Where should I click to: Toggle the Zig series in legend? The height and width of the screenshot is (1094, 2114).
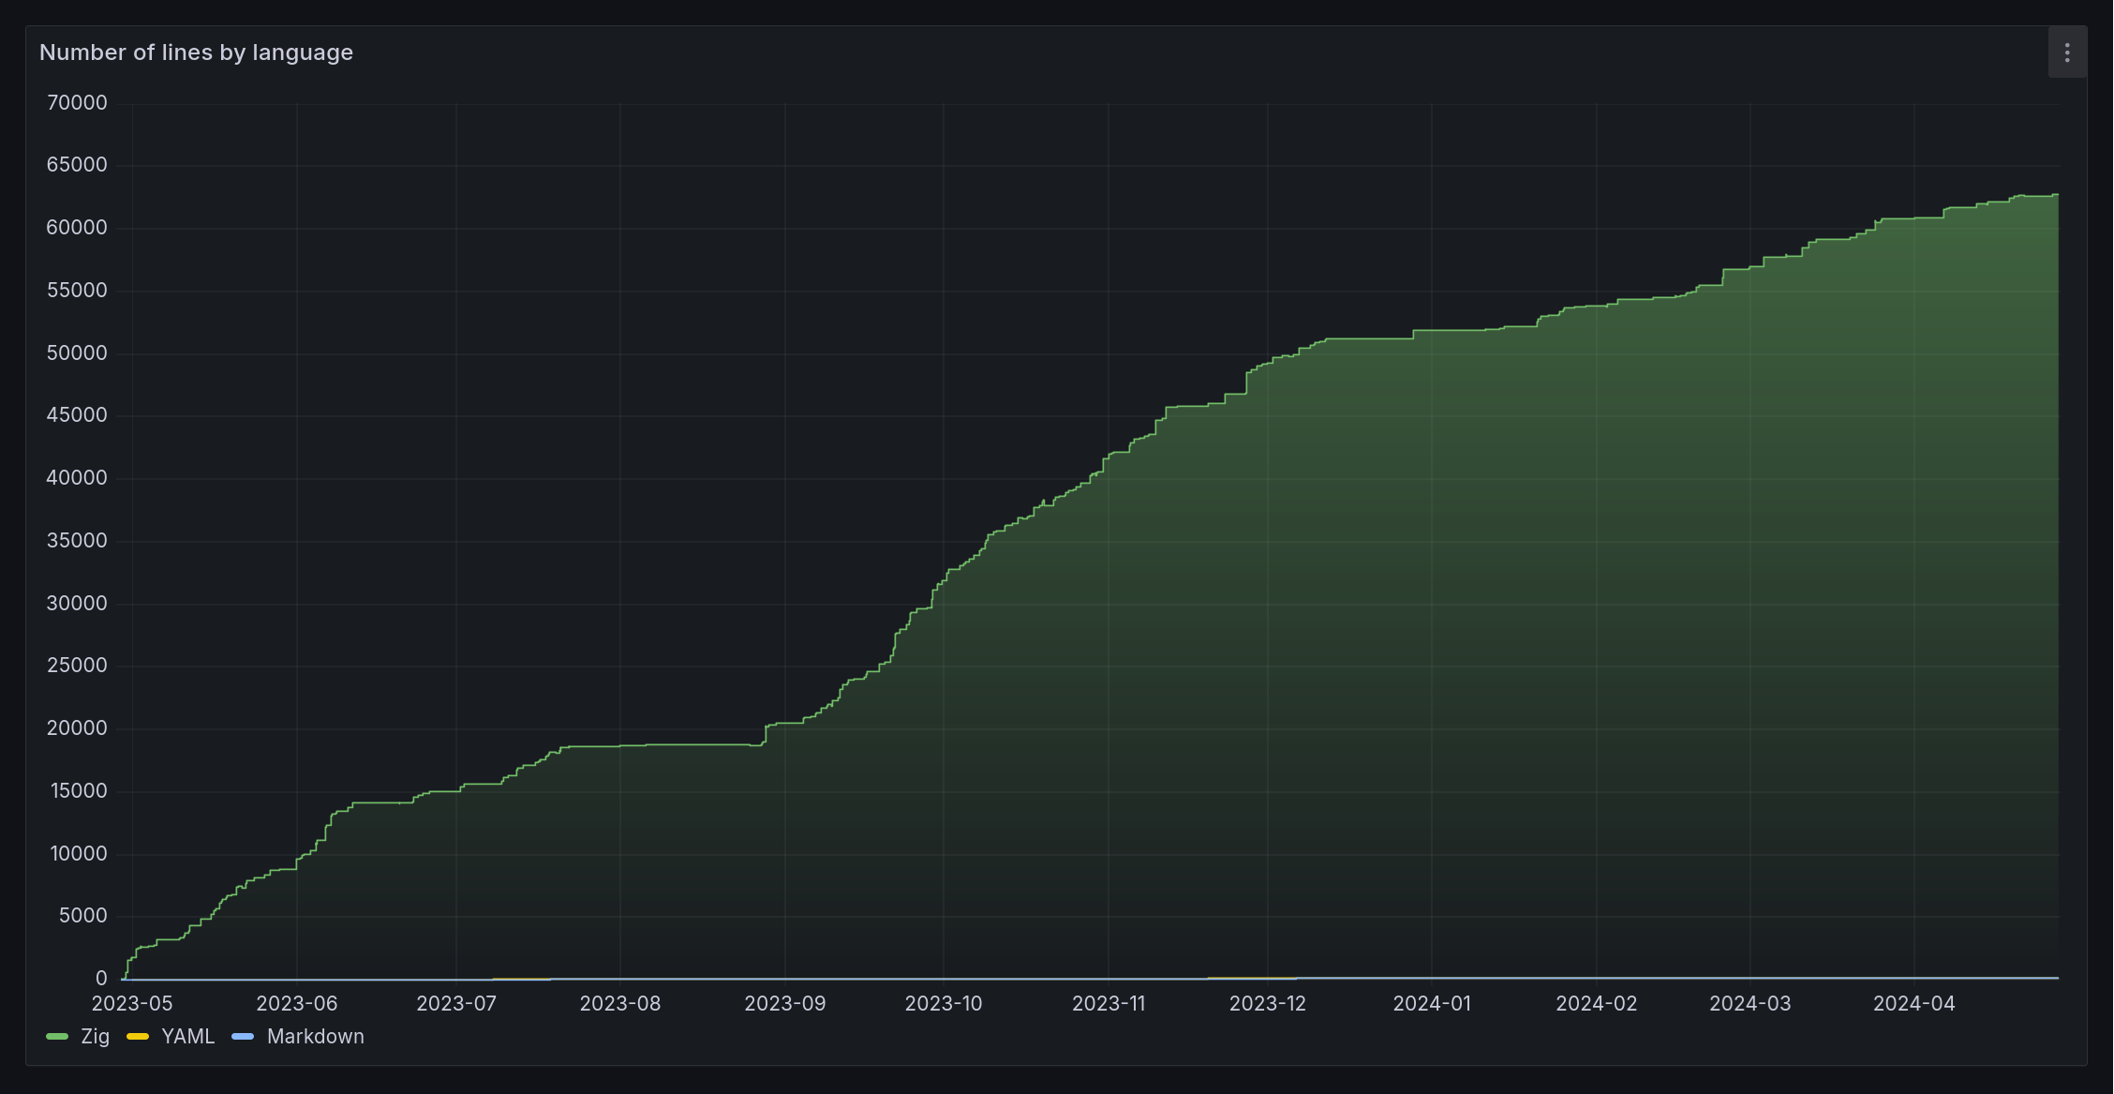[x=95, y=1037]
